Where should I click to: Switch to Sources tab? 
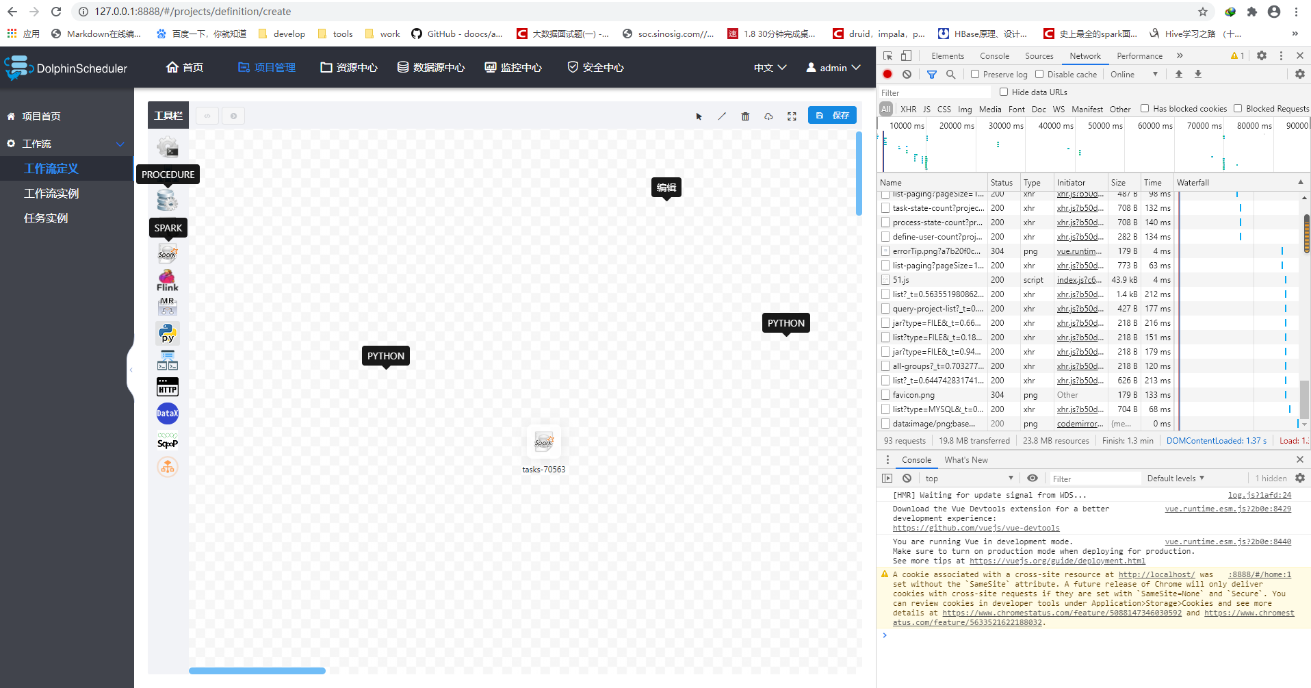point(1039,56)
